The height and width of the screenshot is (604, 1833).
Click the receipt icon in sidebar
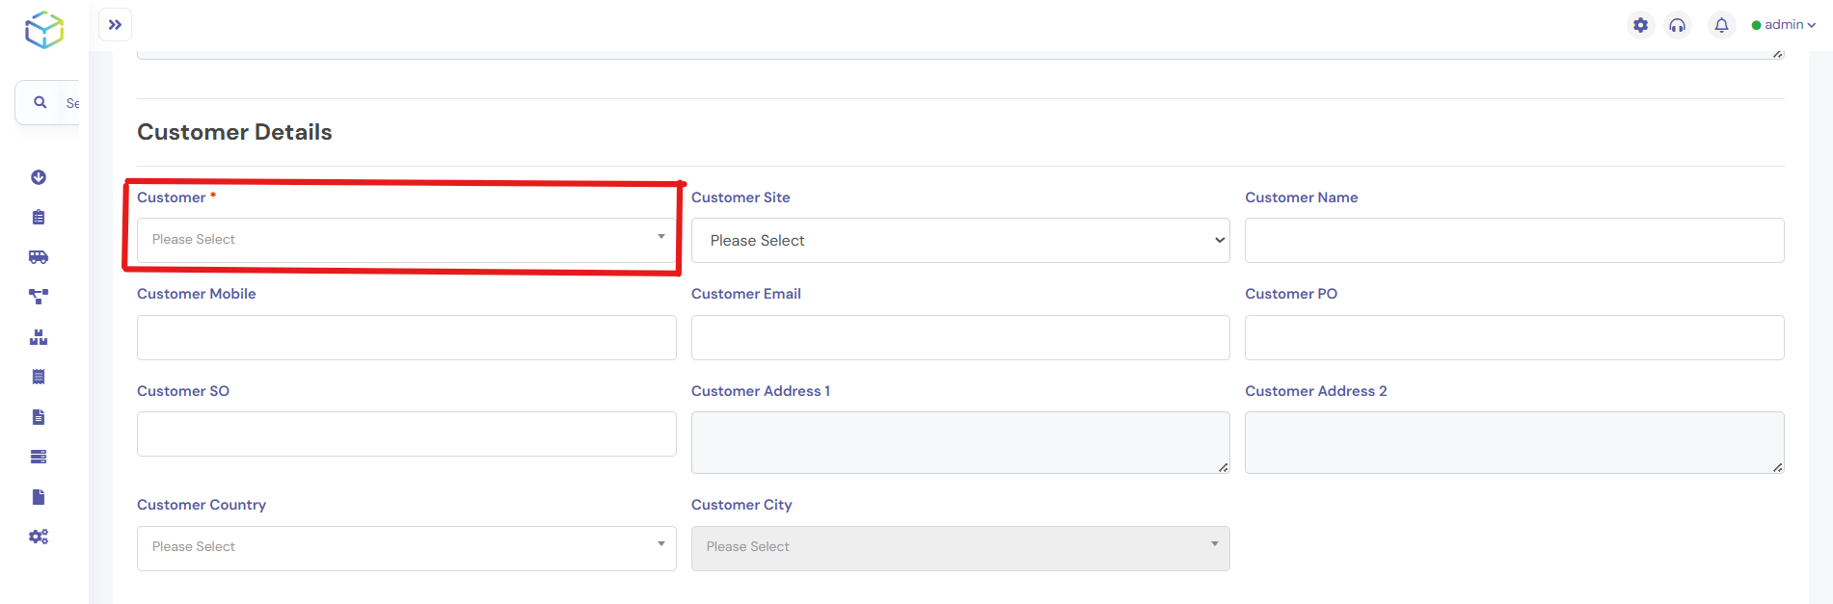(39, 377)
